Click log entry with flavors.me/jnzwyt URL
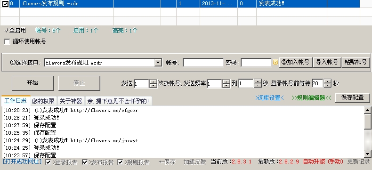Screen dimensions: 372x170 pyautogui.click(x=71, y=141)
